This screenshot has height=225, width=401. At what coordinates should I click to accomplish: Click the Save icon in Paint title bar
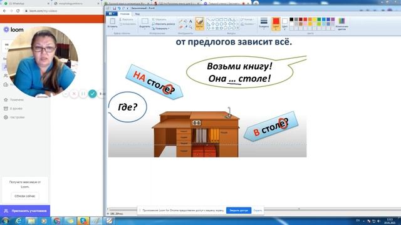pyautogui.click(x=114, y=8)
